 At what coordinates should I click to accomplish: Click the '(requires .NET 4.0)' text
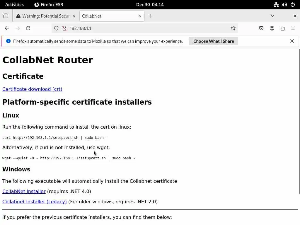pyautogui.click(x=69, y=191)
